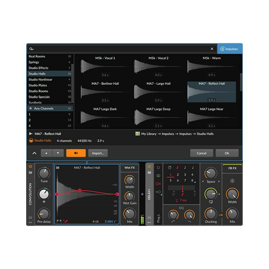Confirm impulse selection with the Ok button
Image resolution: width=269 pixels, height=269 pixels.
click(227, 153)
